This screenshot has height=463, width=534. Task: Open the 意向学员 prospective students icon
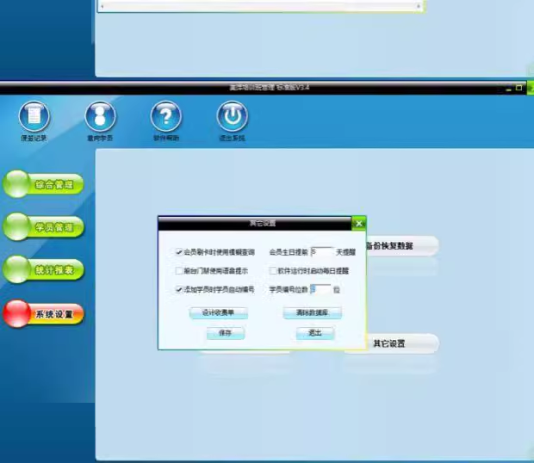click(x=100, y=116)
